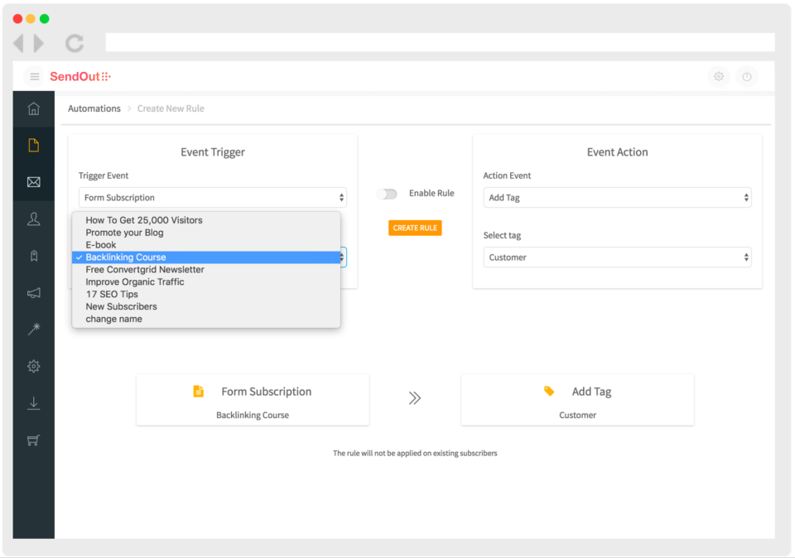Enable the rule with the toggle switch

(387, 193)
